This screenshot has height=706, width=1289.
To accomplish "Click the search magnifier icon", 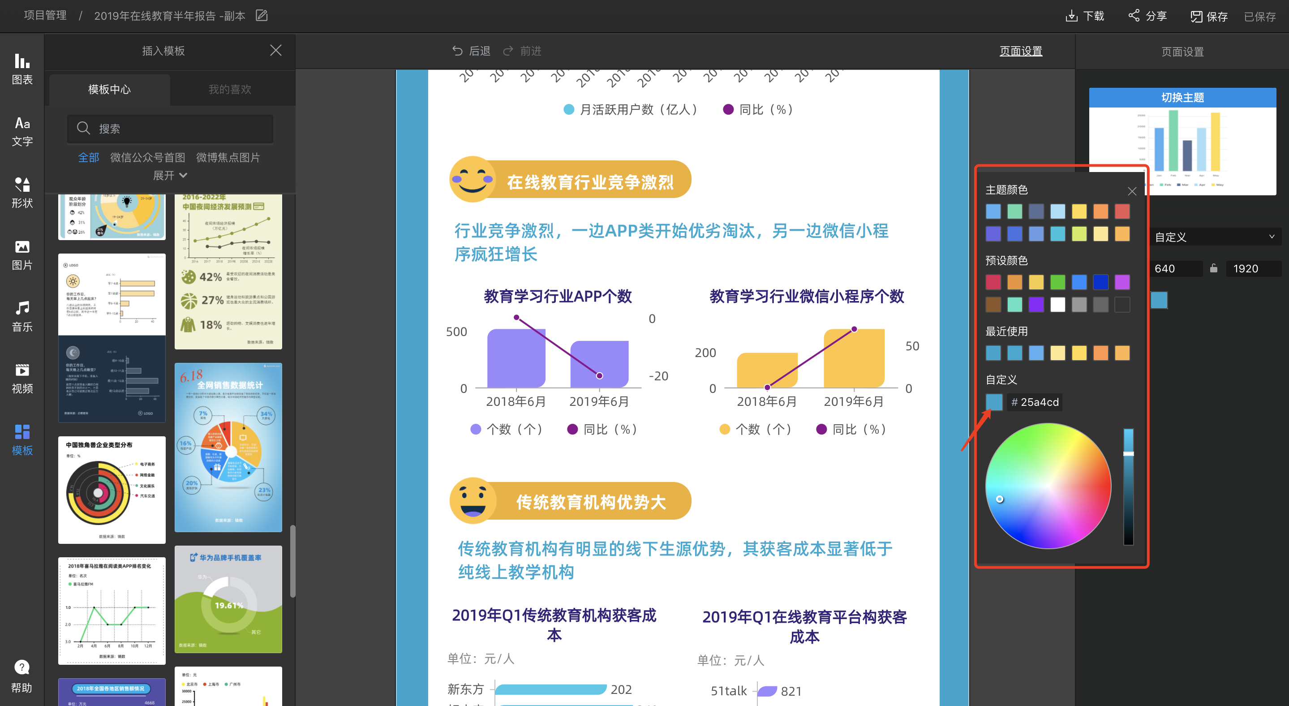I will click(x=83, y=128).
